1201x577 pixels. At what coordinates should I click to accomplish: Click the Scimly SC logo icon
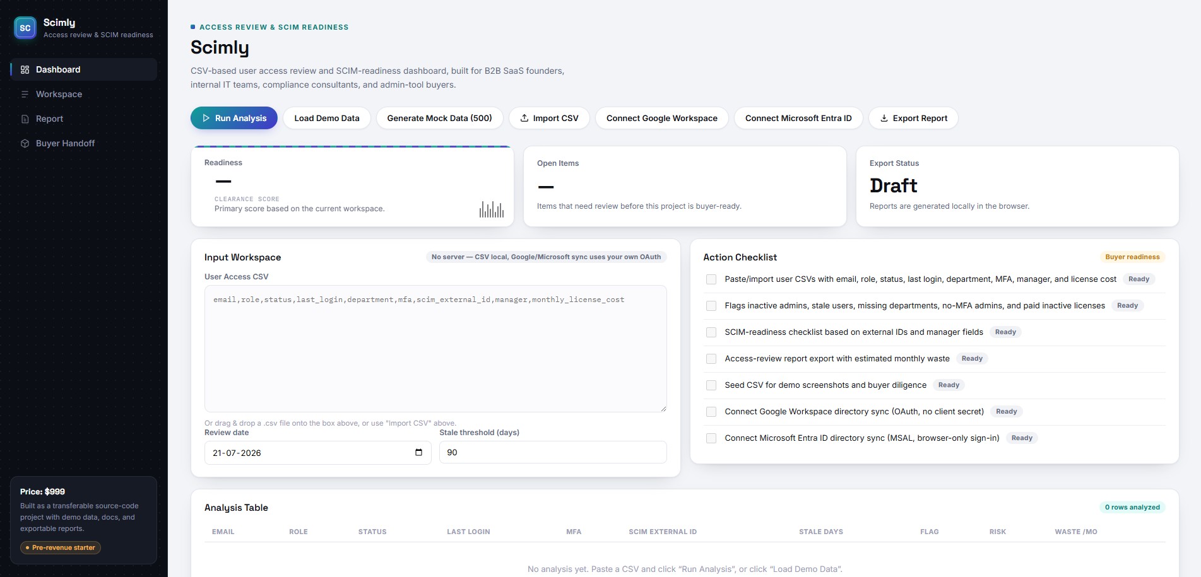click(x=25, y=28)
